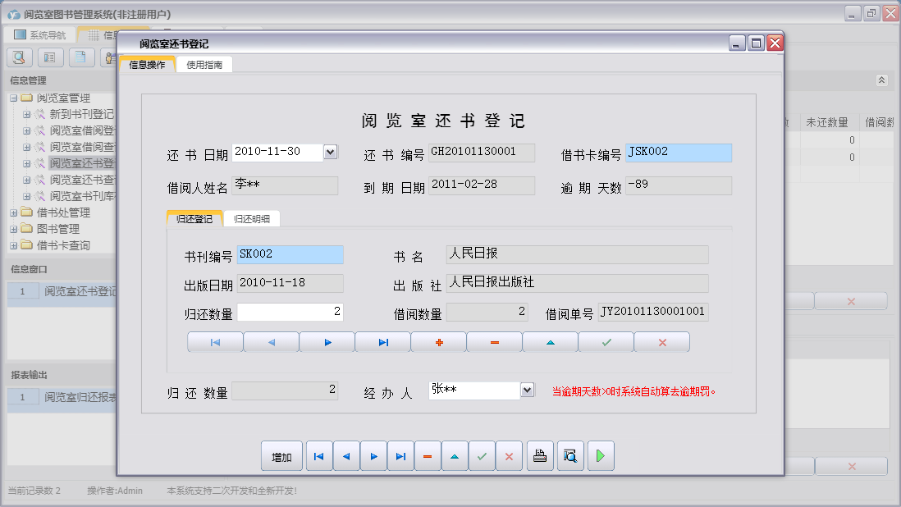Viewport: 901px width, 507px height.
Task: Select the 归还登记 tab
Action: (x=194, y=219)
